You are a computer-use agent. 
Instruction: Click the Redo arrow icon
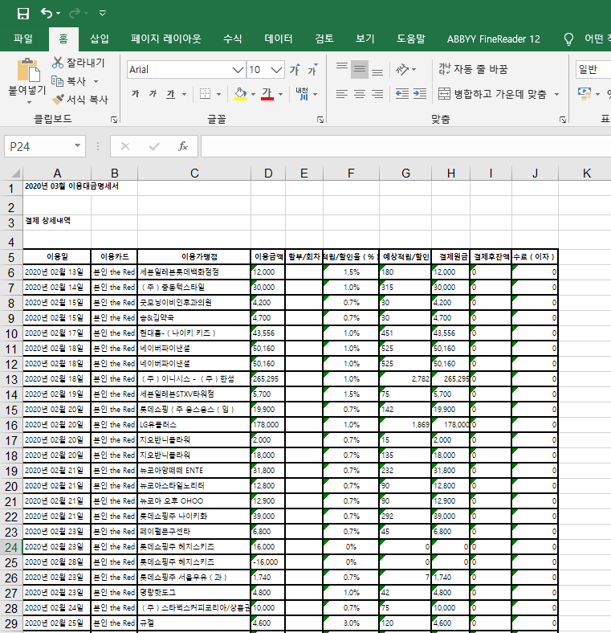pos(75,14)
